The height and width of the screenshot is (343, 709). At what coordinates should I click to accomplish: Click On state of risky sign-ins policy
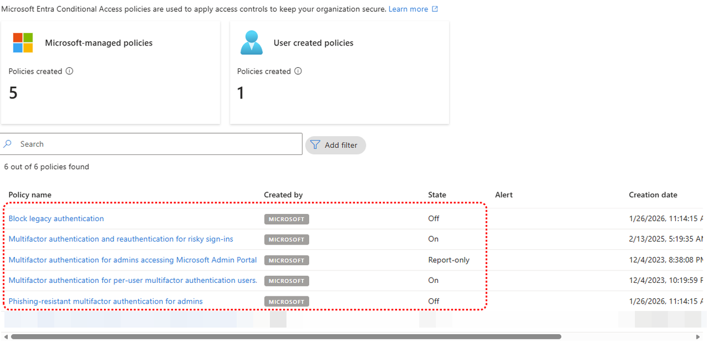click(x=433, y=239)
